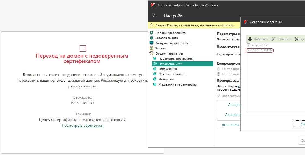Select the first Контролиров... radio button
This screenshot has width=305, height=155.
click(x=218, y=69)
